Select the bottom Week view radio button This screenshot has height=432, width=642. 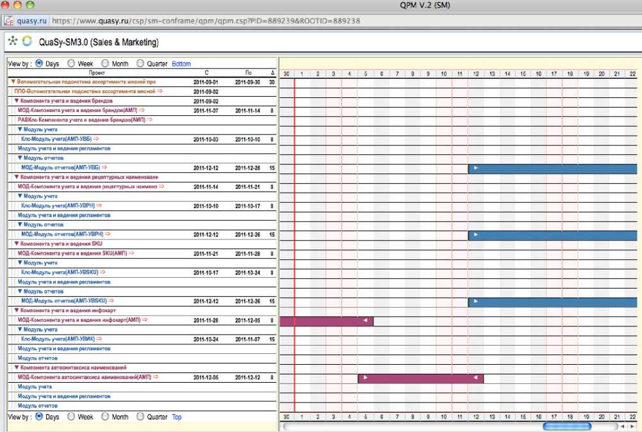coord(71,417)
